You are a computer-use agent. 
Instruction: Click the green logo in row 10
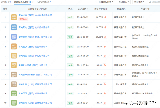pyautogui.click(x=14, y=103)
